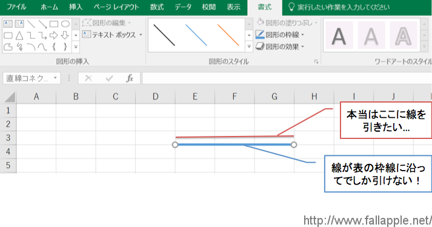Expand the shapes gallery more button
This screenshot has height=227, width=432.
(x=76, y=47)
